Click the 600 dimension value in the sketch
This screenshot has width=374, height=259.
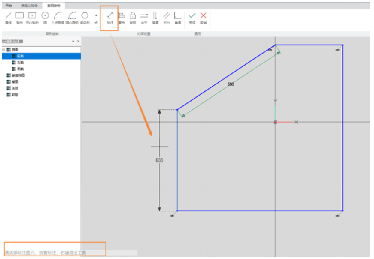[x=159, y=160]
